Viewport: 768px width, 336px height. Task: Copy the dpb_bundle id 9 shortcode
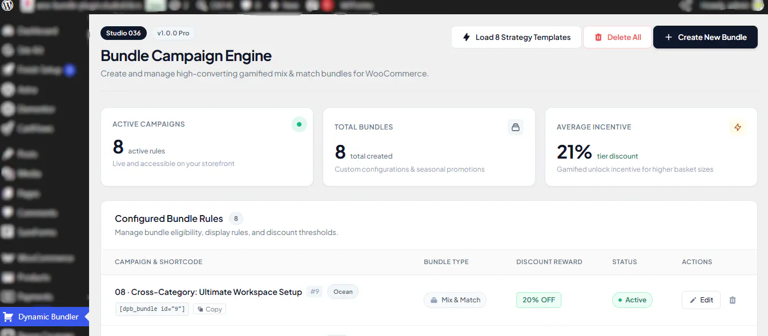210,309
